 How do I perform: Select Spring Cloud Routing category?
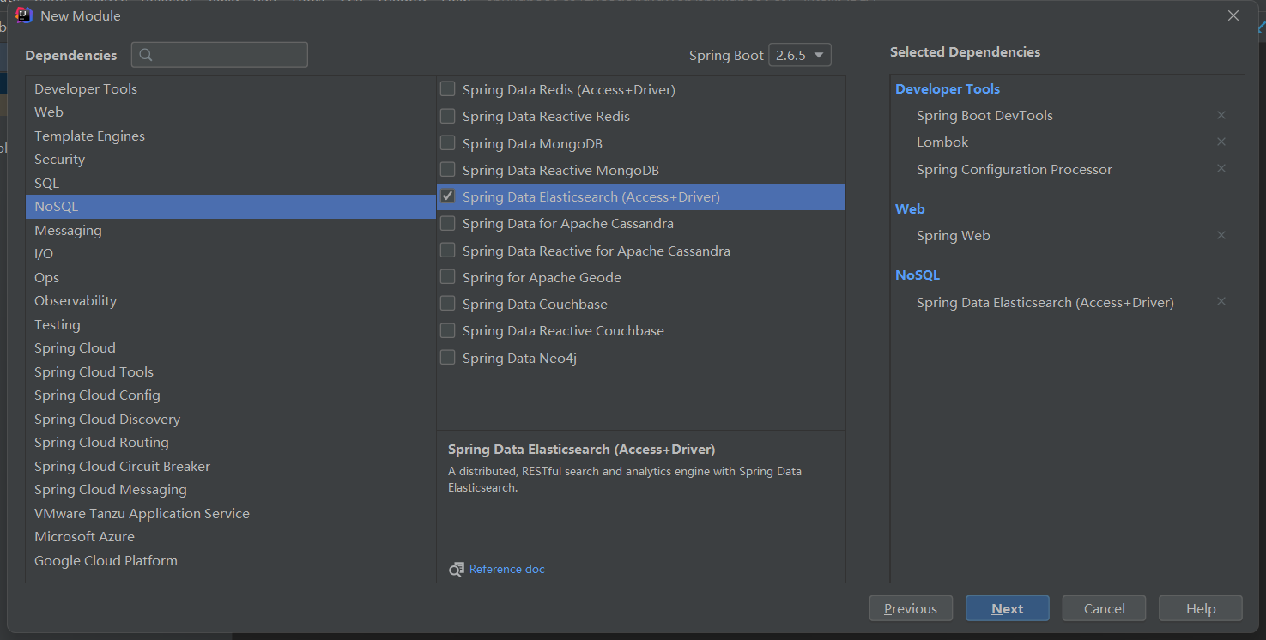pyautogui.click(x=231, y=442)
